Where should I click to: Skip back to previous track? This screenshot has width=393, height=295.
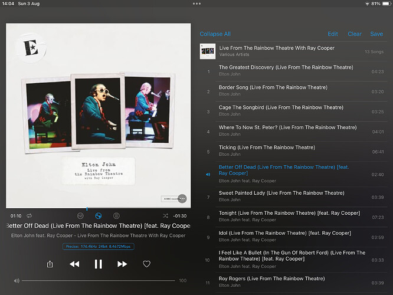[x=74, y=264]
